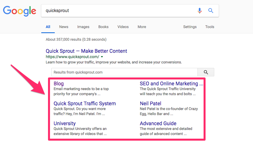This screenshot has height=144, width=253.
Task: Expand the green URL dropdown arrow
Action: point(102,57)
